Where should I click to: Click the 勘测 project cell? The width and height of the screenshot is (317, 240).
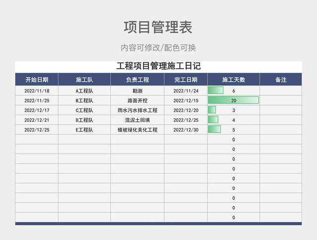pos(138,91)
